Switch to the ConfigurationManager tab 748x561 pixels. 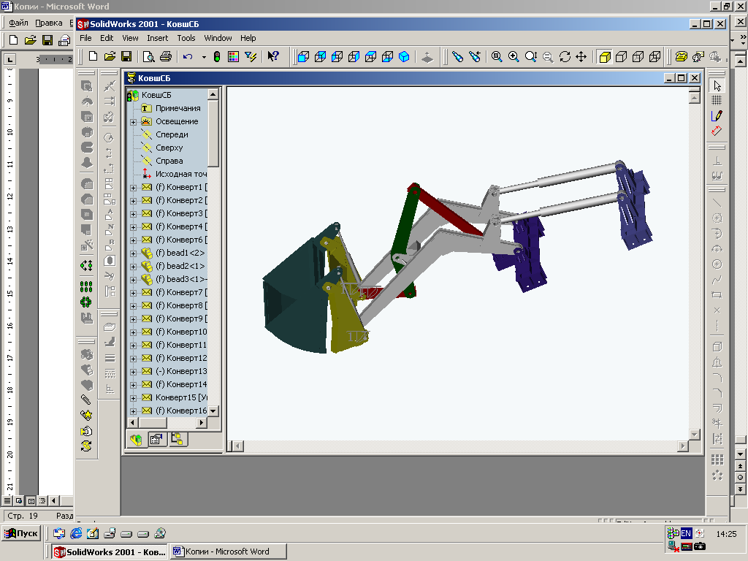[x=178, y=439]
